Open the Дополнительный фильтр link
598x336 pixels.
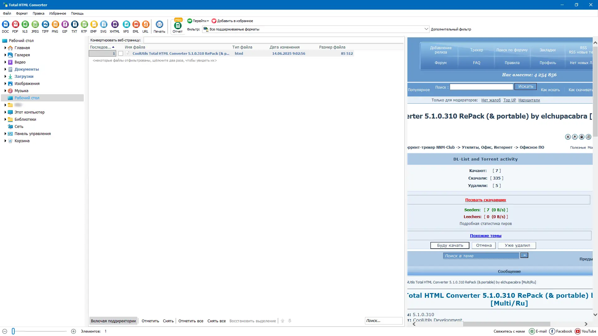pos(451,29)
